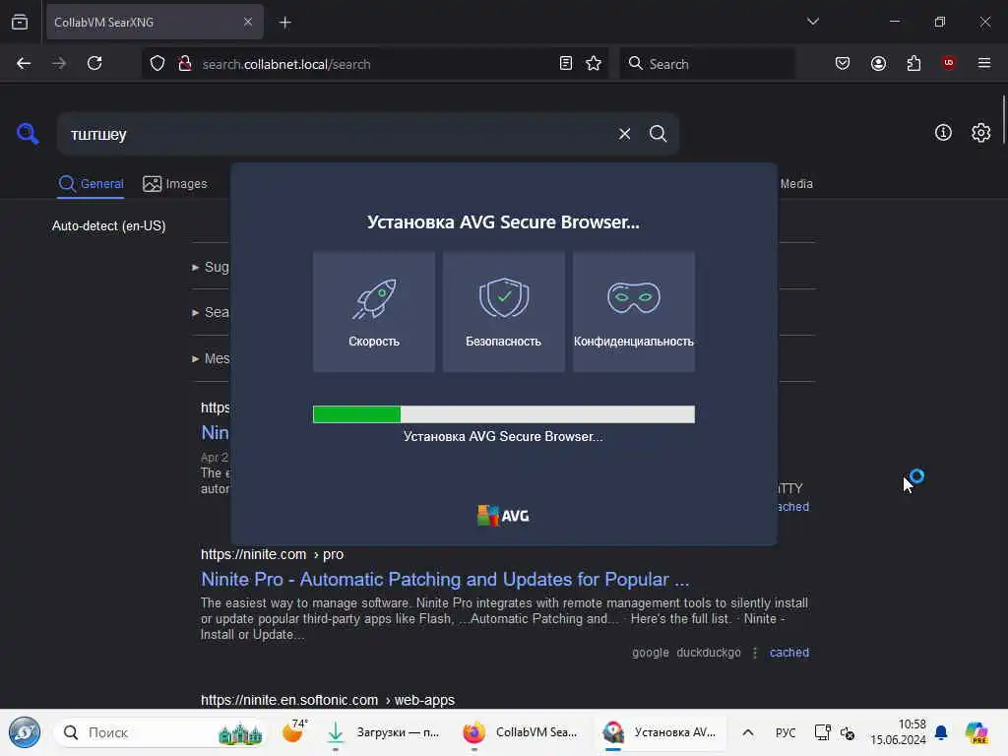
Task: Open the extensions puzzle icon
Action: point(913,63)
